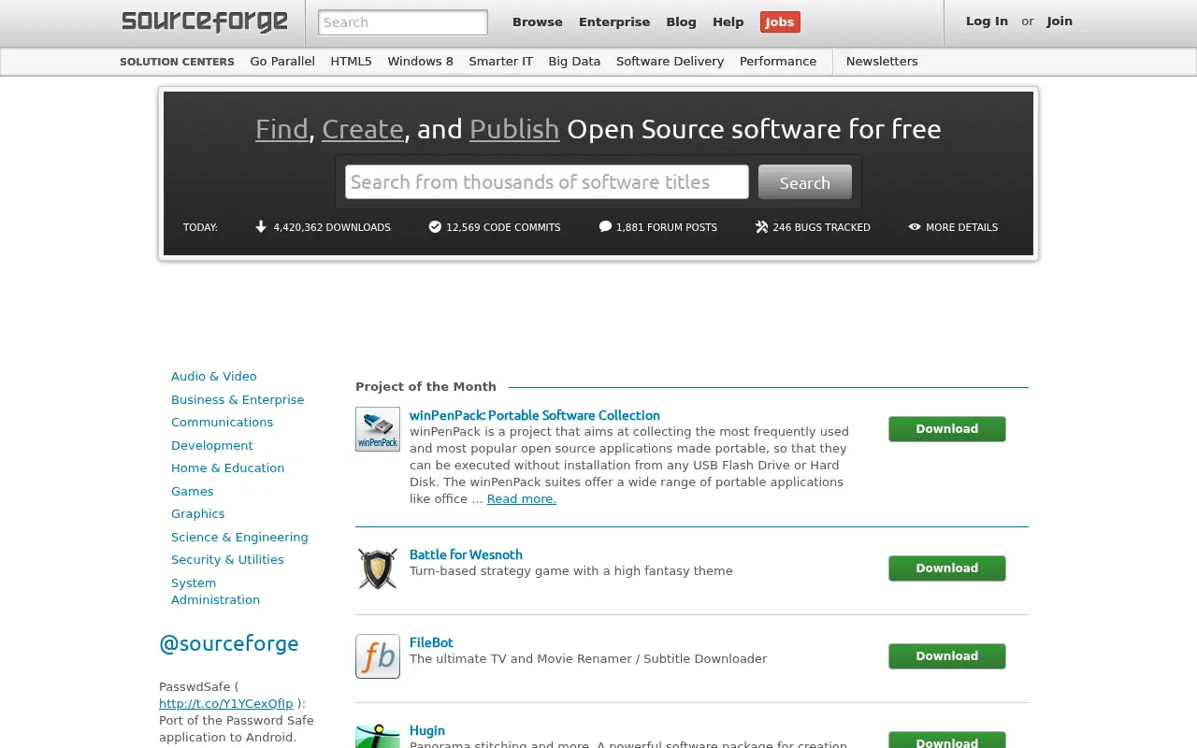Open the Hugin project icon
The width and height of the screenshot is (1197, 748).
click(x=378, y=736)
